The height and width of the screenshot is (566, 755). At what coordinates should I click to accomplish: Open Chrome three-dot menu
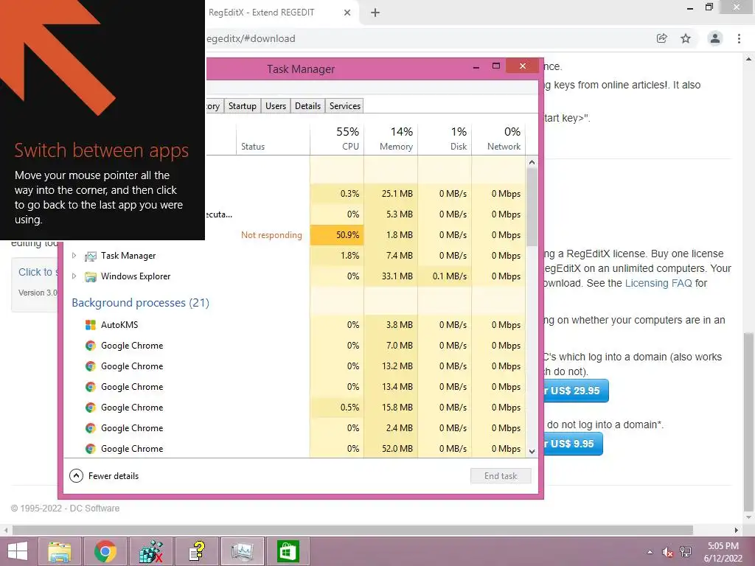pos(739,38)
